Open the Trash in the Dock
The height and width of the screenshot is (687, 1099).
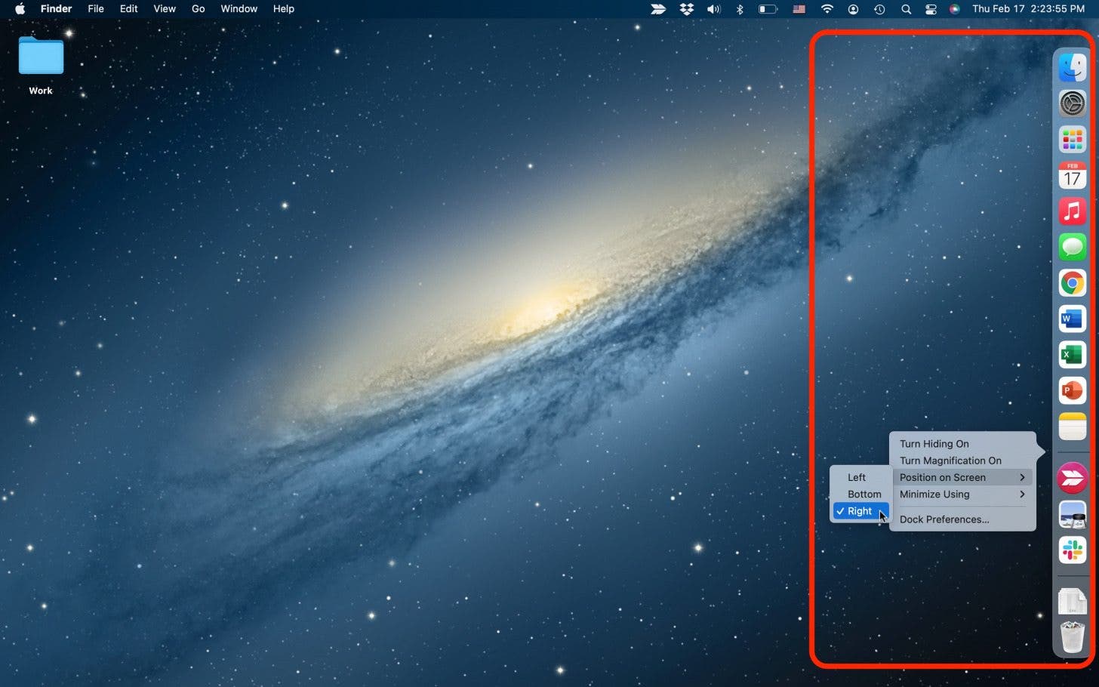point(1072,636)
